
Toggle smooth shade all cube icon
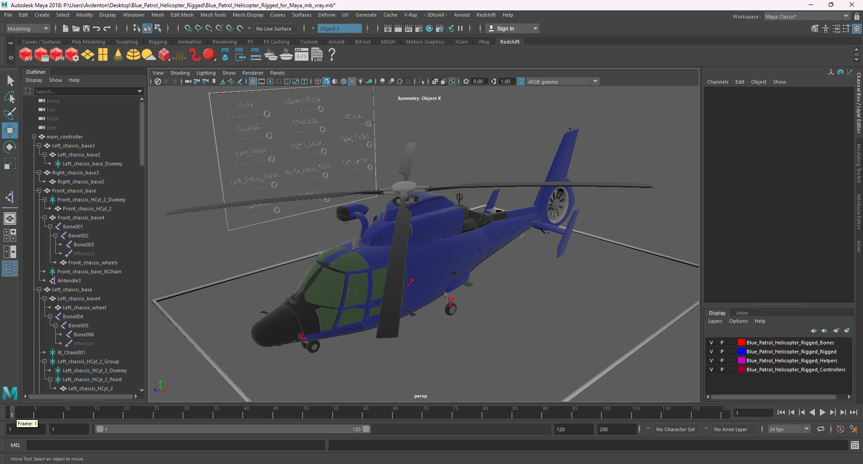point(327,81)
